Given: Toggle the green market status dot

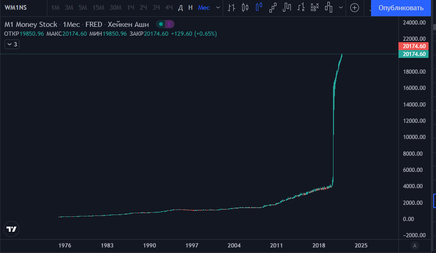Looking at the screenshot, I should pyautogui.click(x=161, y=24).
